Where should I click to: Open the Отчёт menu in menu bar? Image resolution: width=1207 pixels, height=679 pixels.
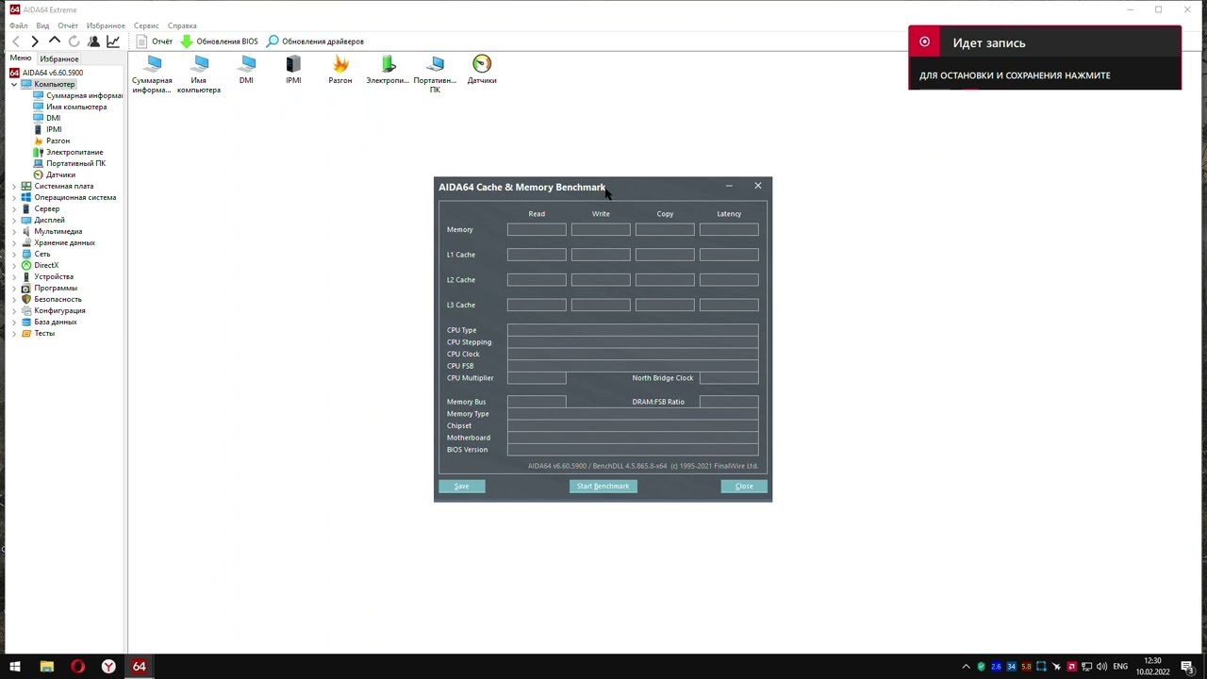tap(68, 25)
